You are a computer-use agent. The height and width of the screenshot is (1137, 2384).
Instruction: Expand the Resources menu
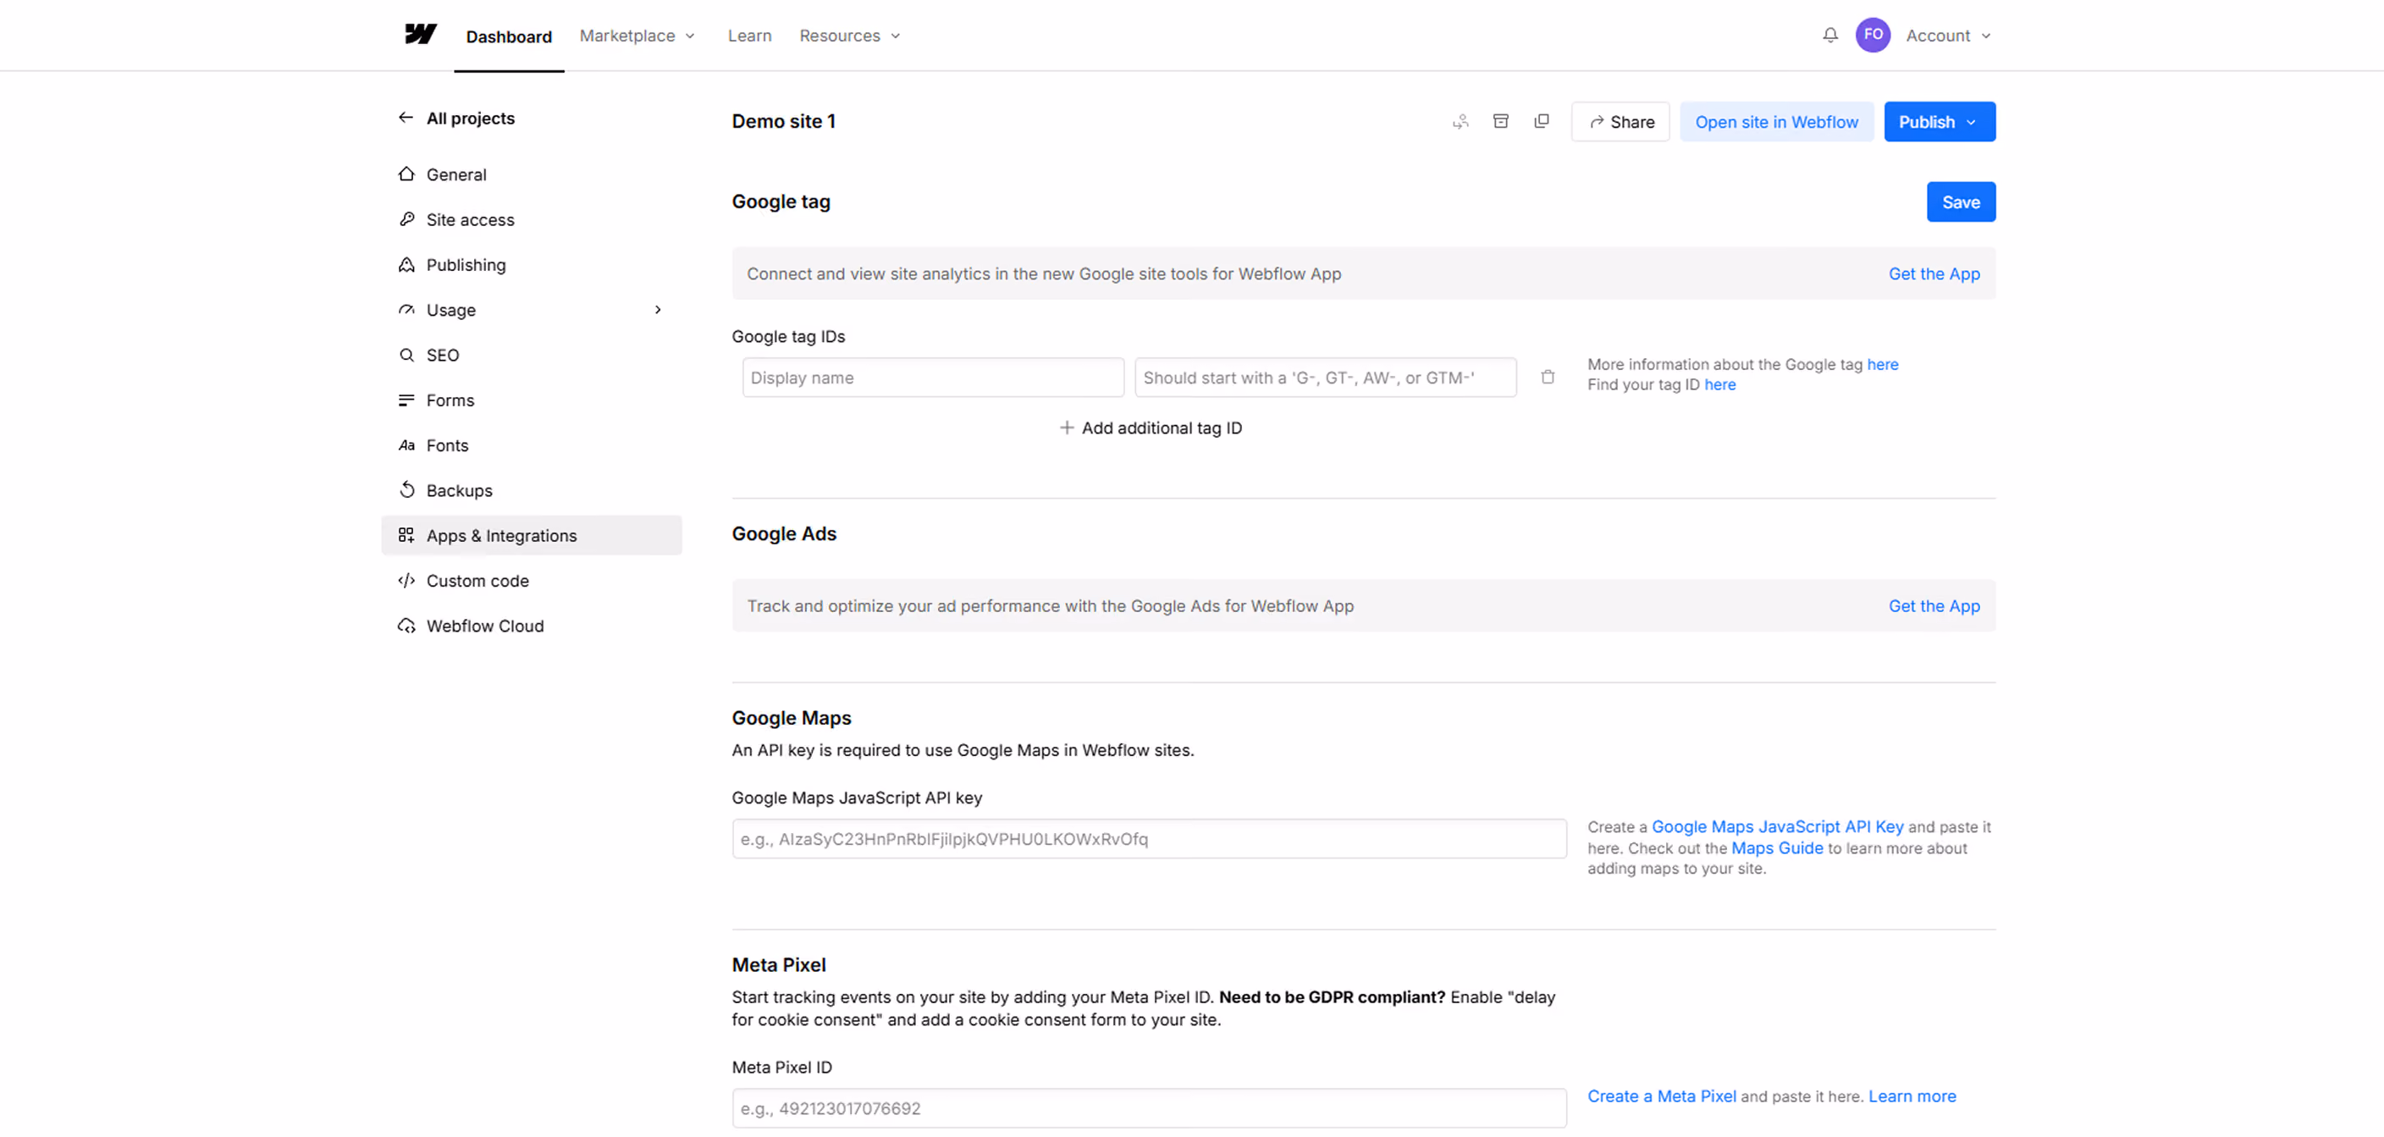click(851, 36)
